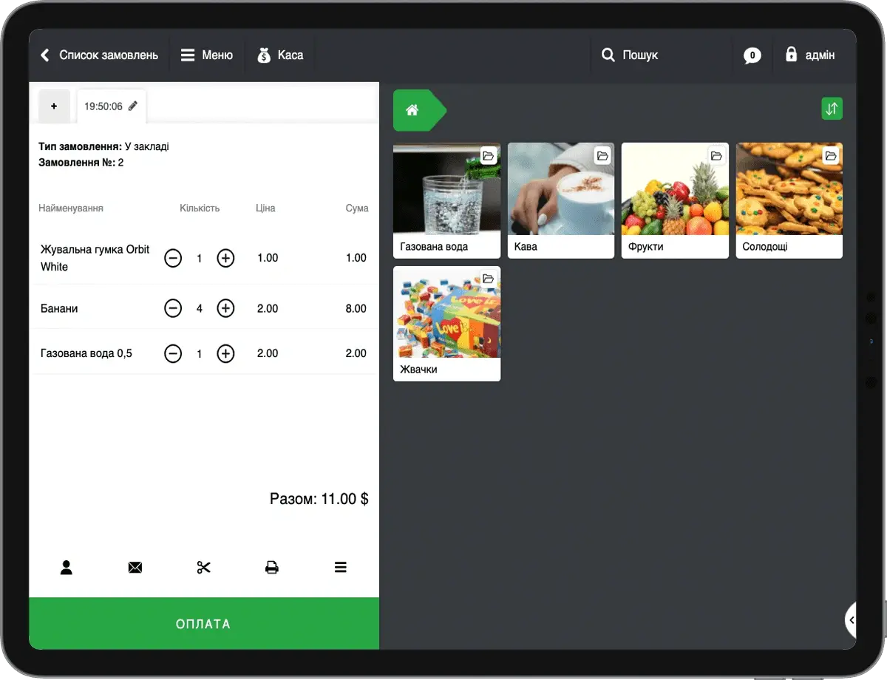Increase quantity of Газована вода 0,5
This screenshot has height=680, width=887.
[225, 354]
